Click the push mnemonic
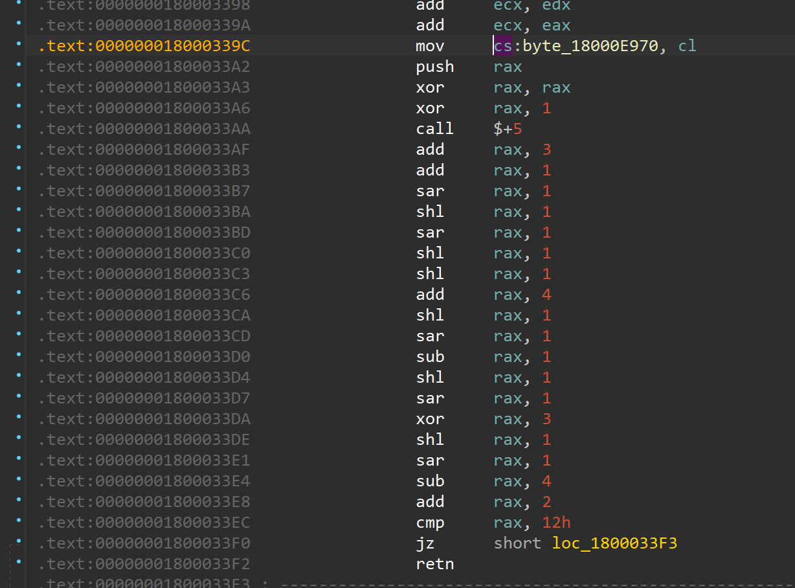795x588 pixels. (x=435, y=67)
